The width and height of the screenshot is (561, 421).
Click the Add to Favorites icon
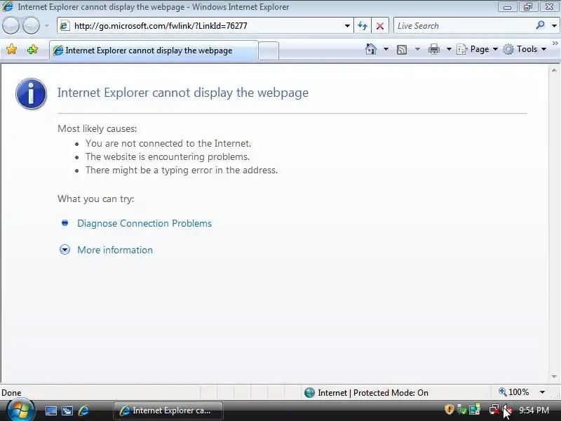(x=32, y=49)
